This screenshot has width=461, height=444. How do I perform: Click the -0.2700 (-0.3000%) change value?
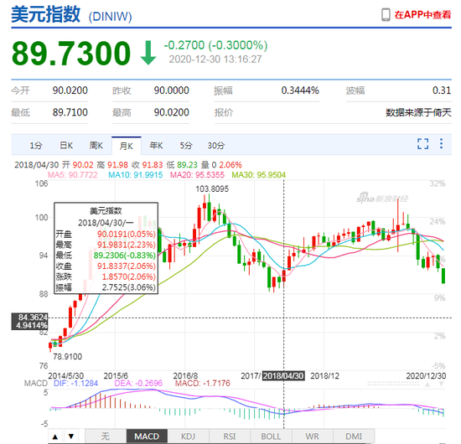tap(215, 45)
